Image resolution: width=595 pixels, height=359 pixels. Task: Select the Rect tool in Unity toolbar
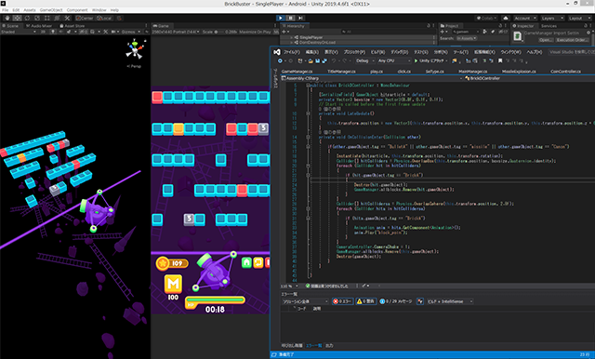47,18
